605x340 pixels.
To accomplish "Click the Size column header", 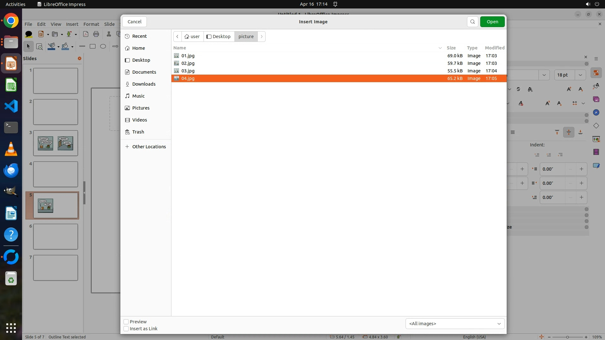I will [451, 48].
